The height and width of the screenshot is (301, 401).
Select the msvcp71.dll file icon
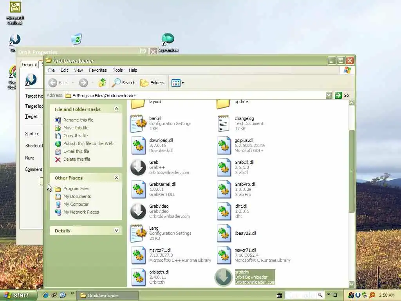tap(138, 255)
